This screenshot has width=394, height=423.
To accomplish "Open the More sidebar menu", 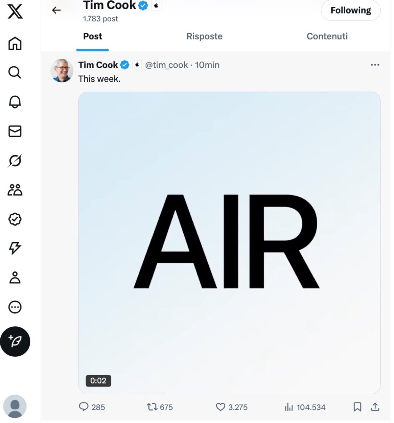I will [x=15, y=307].
